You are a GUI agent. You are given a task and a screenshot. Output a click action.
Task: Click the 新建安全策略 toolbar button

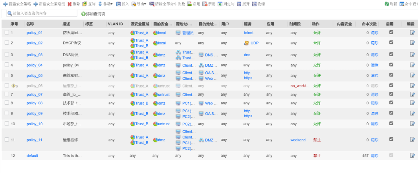(x=17, y=4)
